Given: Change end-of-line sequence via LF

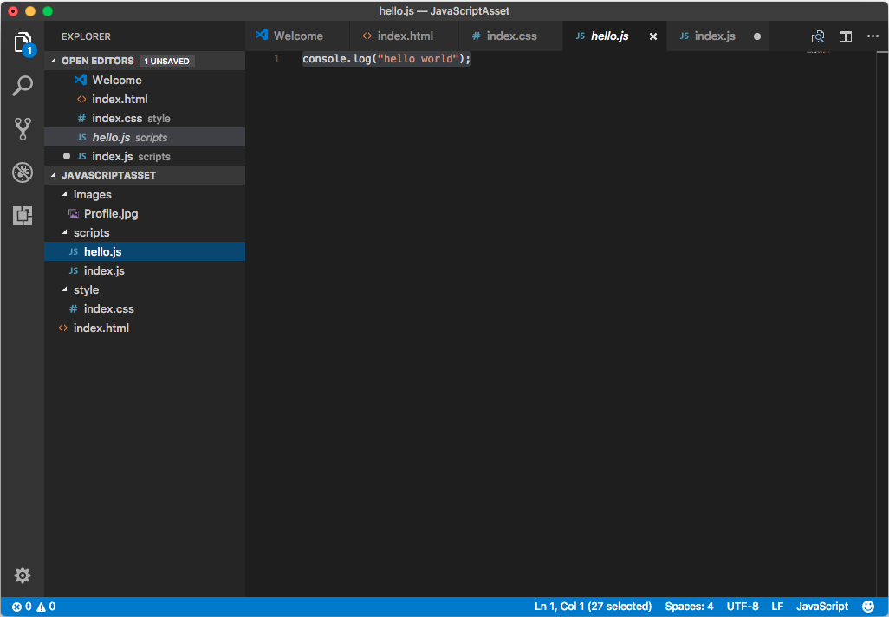Looking at the screenshot, I should coord(777,607).
